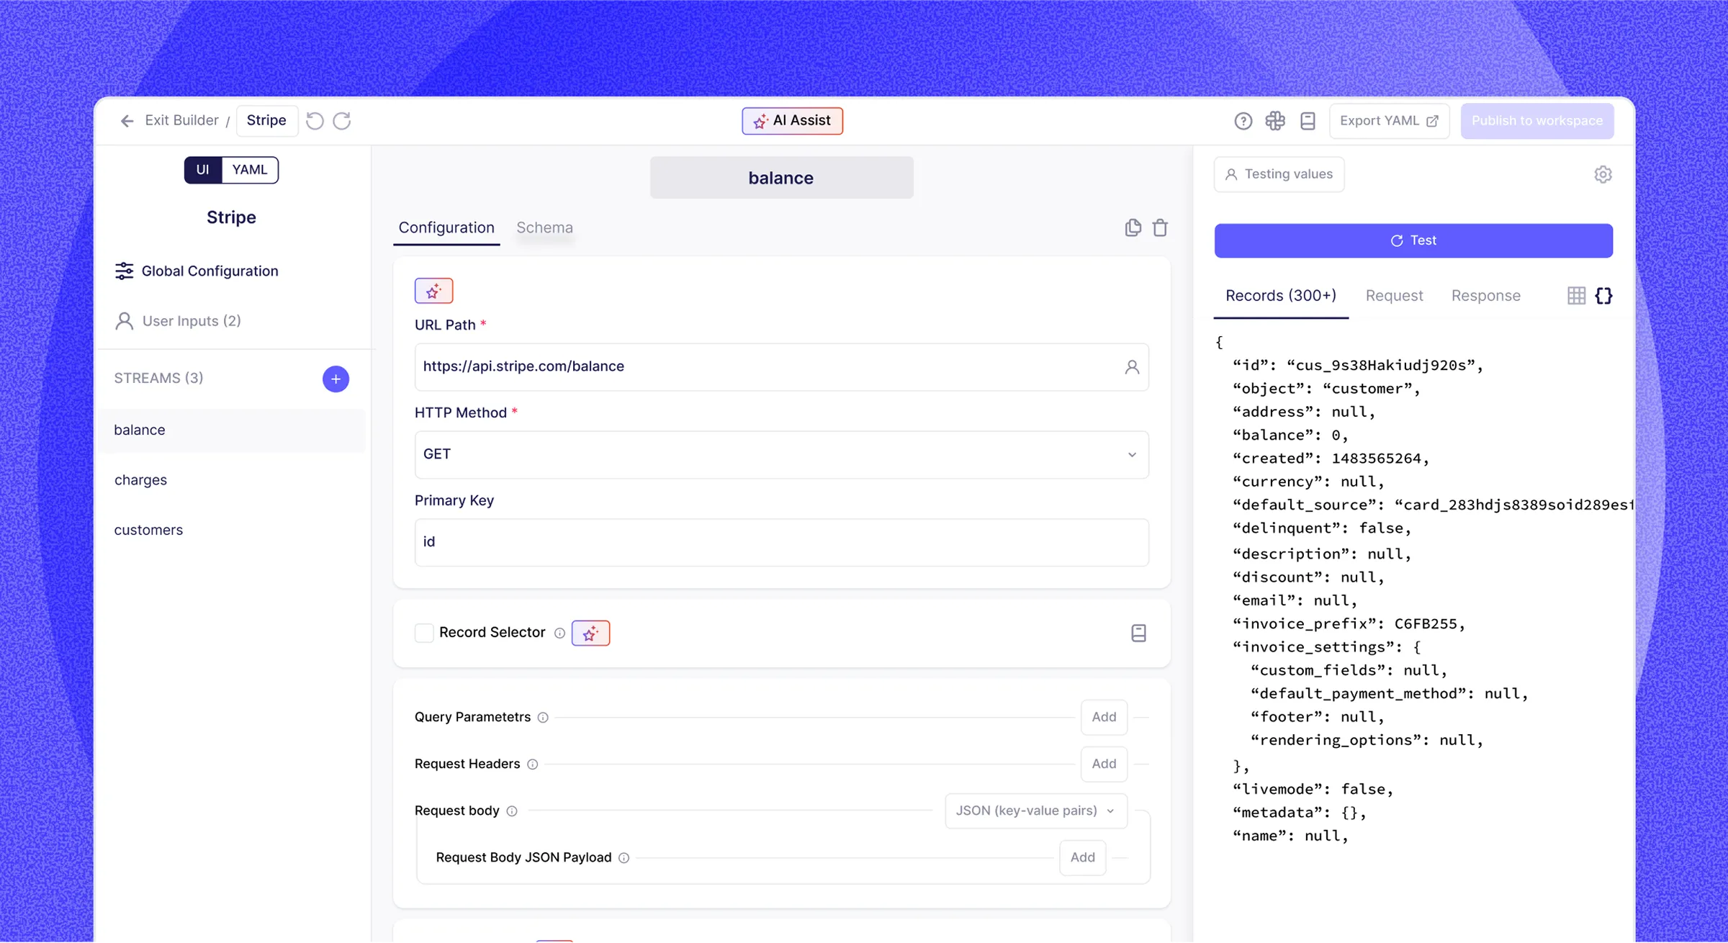
Task: Run the Test button
Action: click(1413, 240)
